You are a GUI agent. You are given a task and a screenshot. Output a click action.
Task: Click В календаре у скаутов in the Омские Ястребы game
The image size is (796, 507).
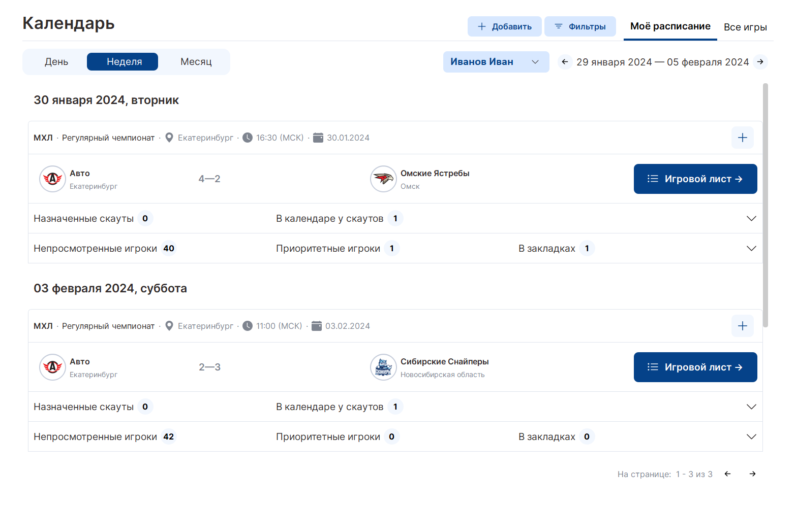coord(339,218)
